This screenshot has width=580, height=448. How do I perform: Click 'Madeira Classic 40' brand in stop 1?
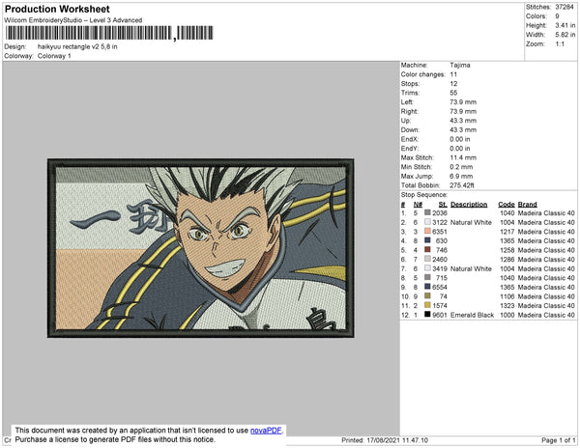point(546,213)
